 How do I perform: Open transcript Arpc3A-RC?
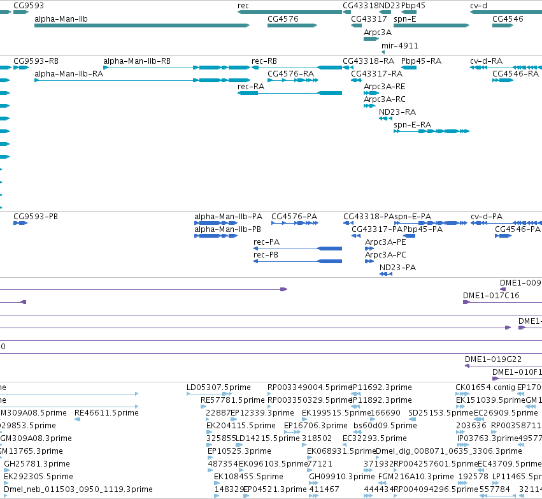coord(385,99)
